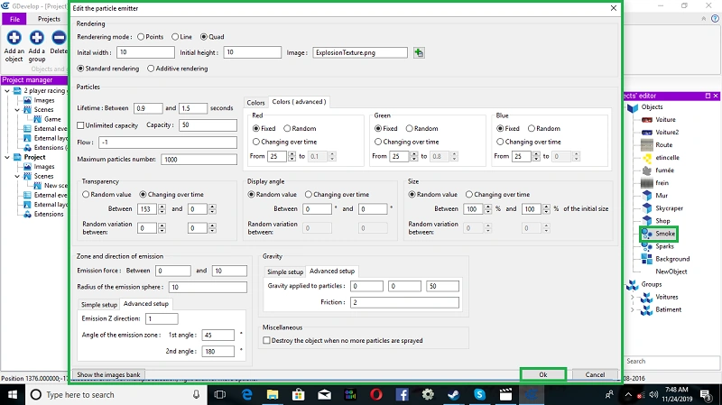Click the Friction input field

(404, 302)
